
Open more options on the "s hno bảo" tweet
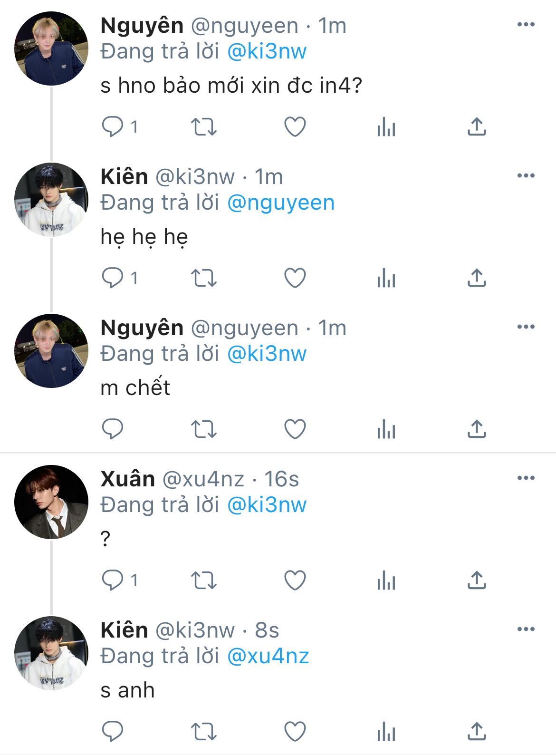coord(526,25)
